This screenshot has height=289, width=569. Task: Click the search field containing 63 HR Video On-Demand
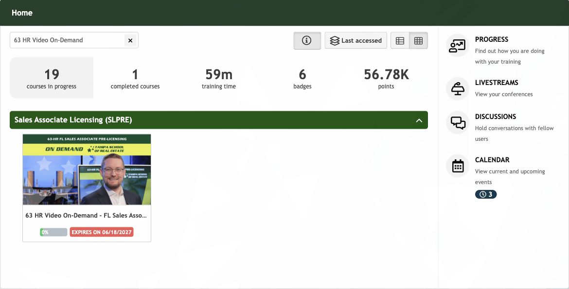click(74, 40)
